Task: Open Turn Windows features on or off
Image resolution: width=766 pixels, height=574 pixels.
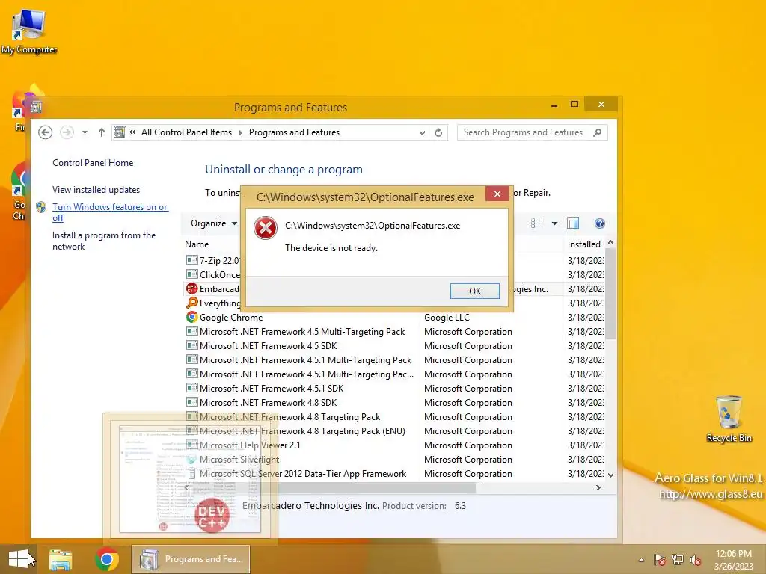Action: 110,212
